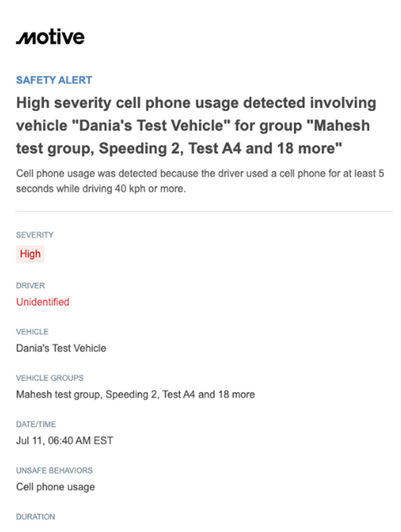This screenshot has height=532, width=401.
Task: Click the Motive logo
Action: point(50,37)
